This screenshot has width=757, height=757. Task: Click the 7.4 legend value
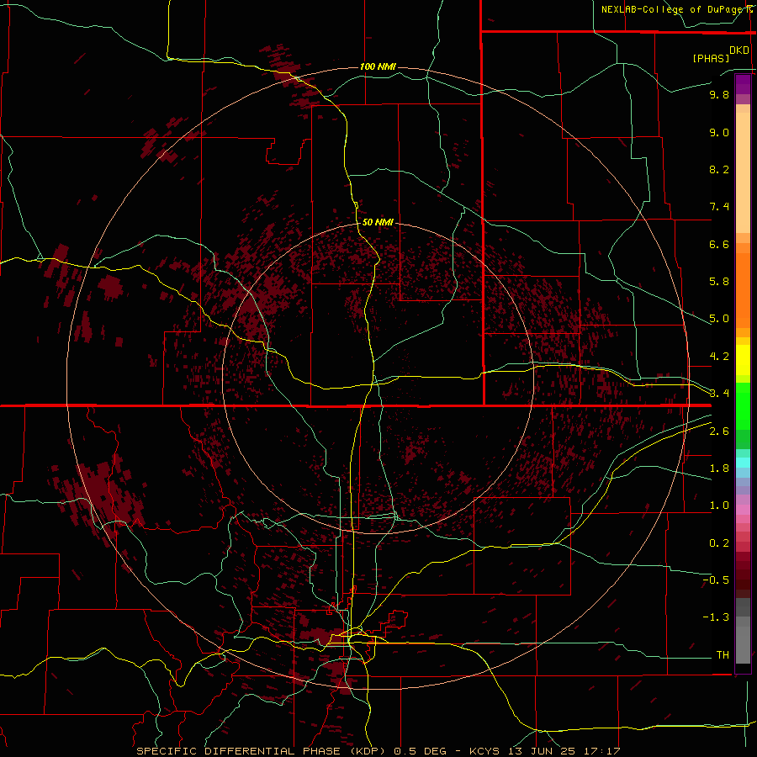(719, 207)
